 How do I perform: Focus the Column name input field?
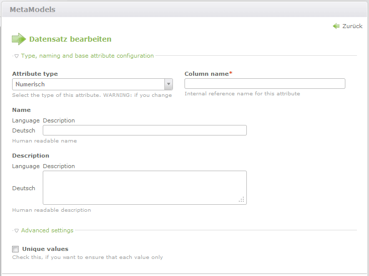264,84
